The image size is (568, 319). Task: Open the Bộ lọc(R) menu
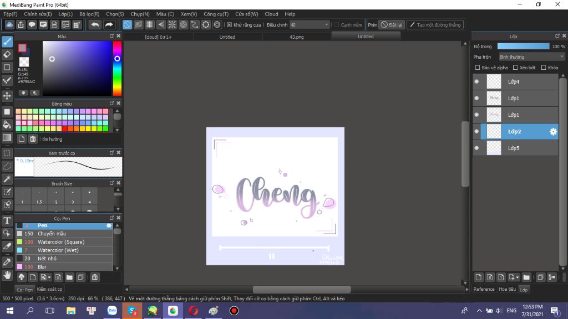pos(89,14)
